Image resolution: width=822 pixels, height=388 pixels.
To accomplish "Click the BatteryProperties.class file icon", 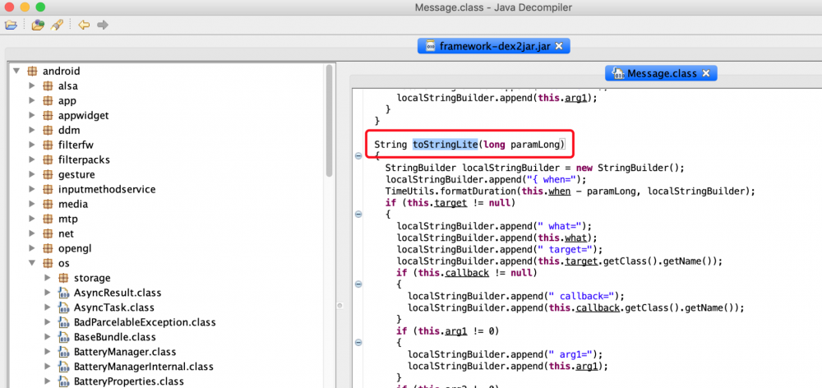I will (x=63, y=381).
